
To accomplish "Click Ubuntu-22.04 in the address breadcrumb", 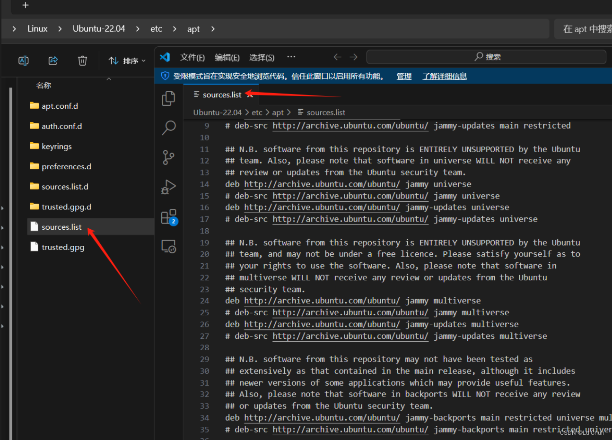I will tap(99, 29).
